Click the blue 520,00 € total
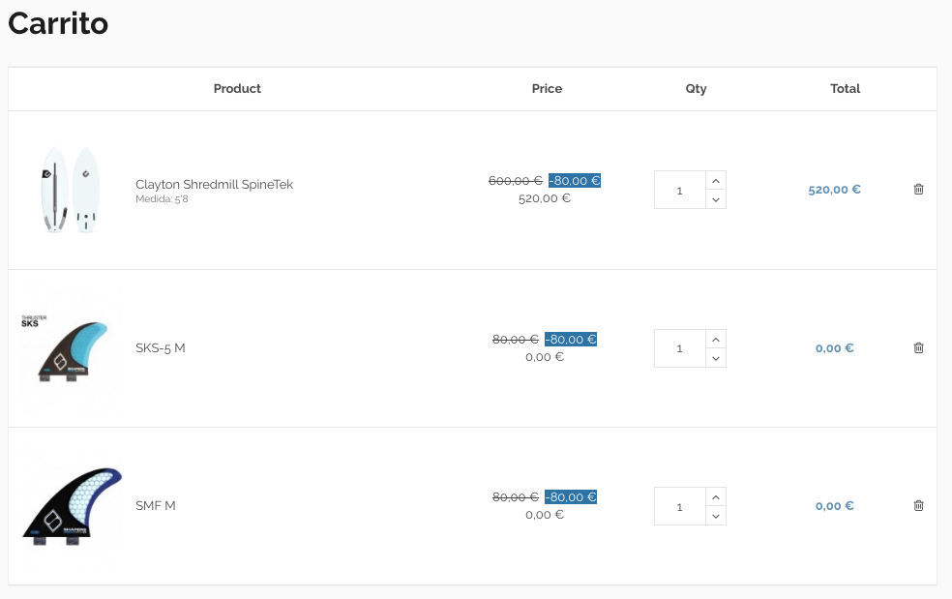This screenshot has width=952, height=599. [x=834, y=190]
